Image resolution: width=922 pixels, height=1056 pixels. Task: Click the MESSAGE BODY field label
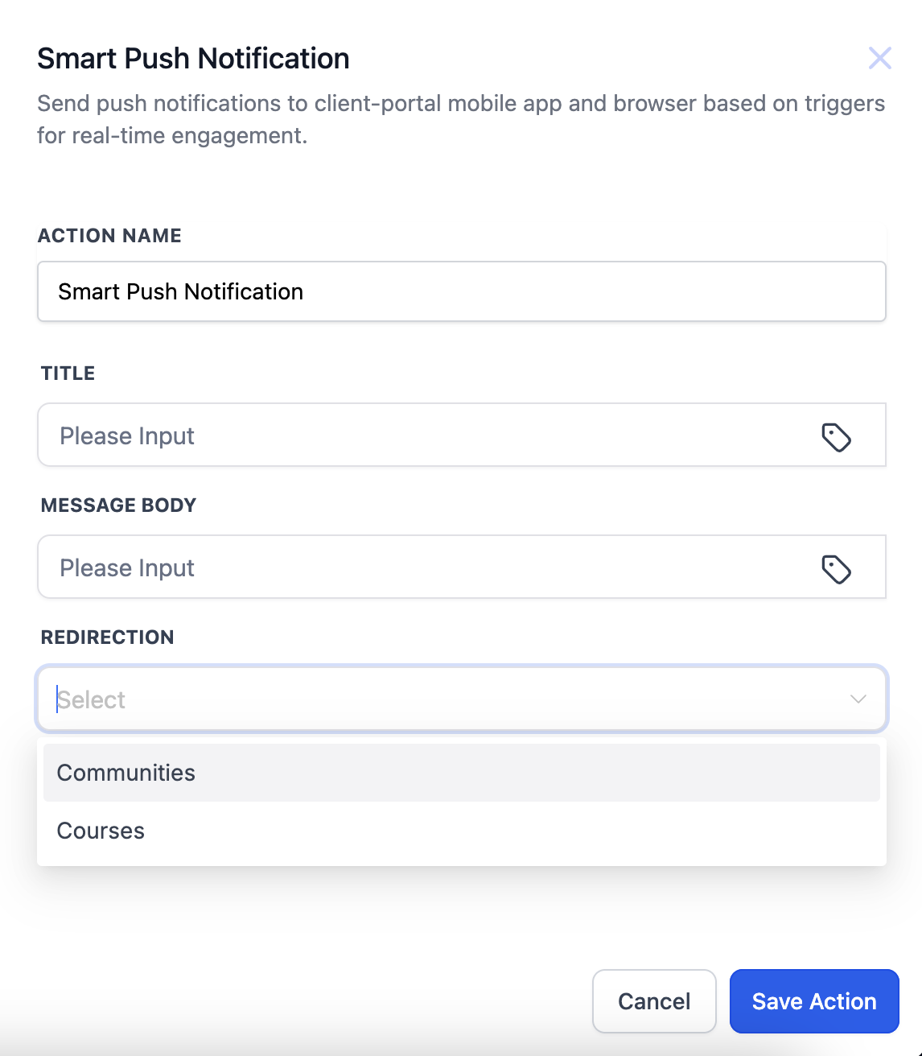point(119,505)
